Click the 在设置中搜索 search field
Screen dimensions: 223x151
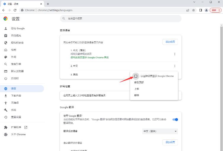coord(121,18)
